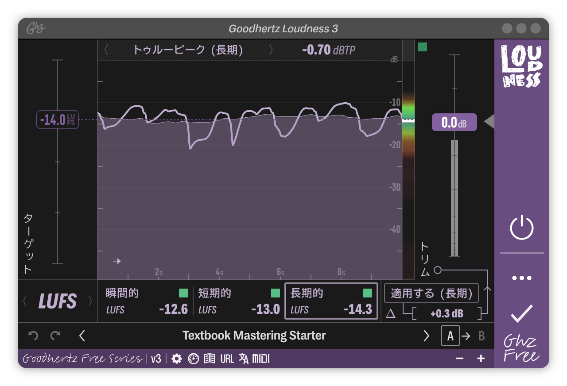Select the 長期的 integrated meter
The image size is (567, 386).
pyautogui.click(x=331, y=301)
